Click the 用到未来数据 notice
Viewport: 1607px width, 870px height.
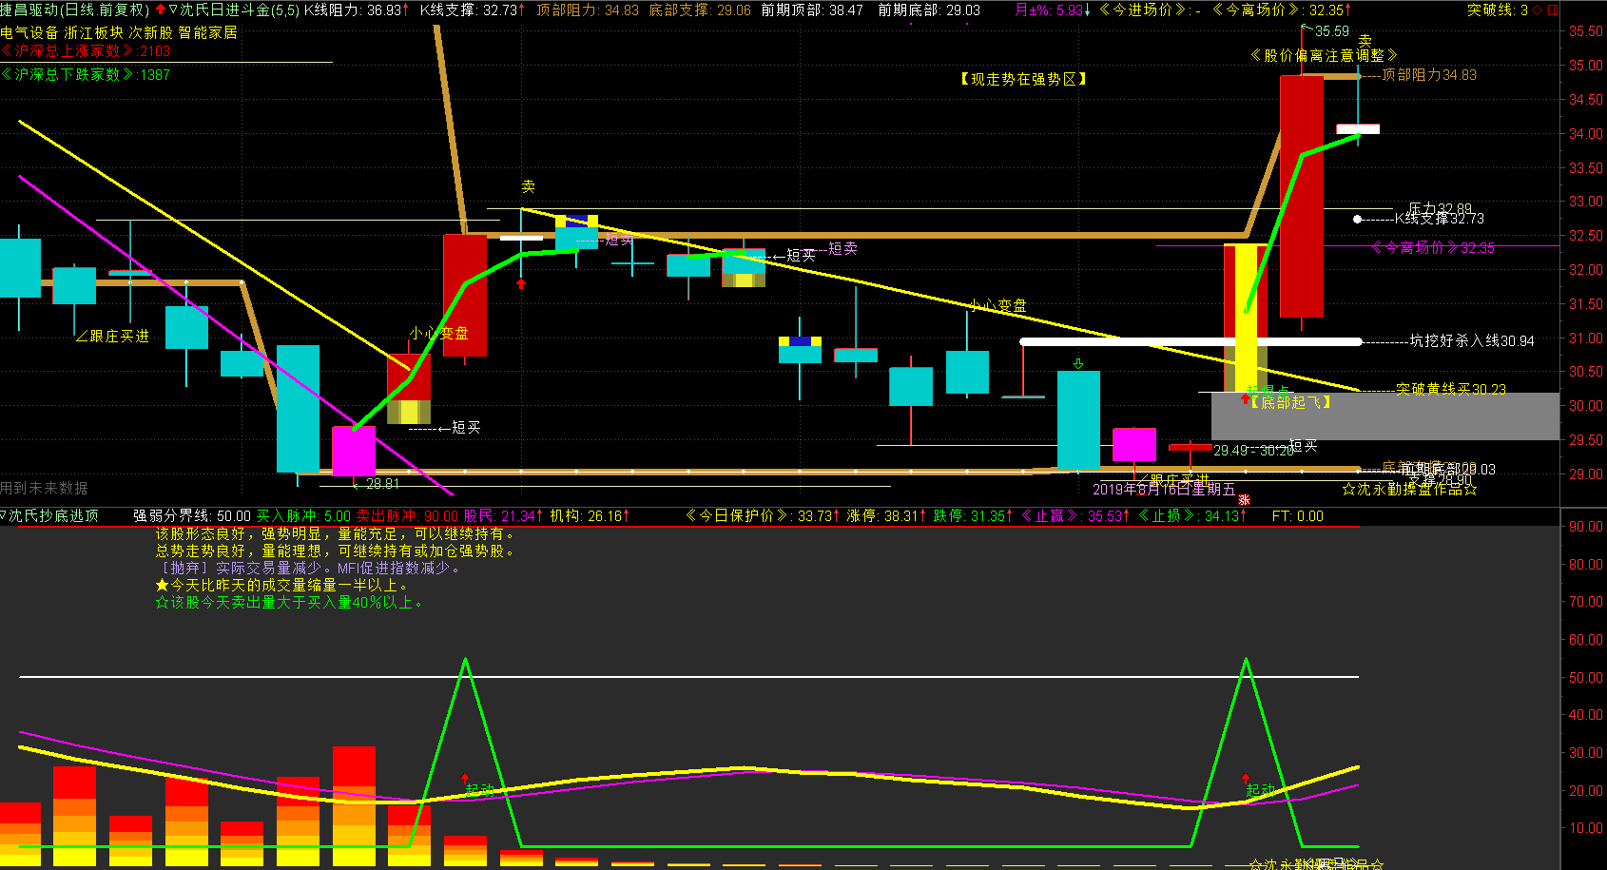45,488
